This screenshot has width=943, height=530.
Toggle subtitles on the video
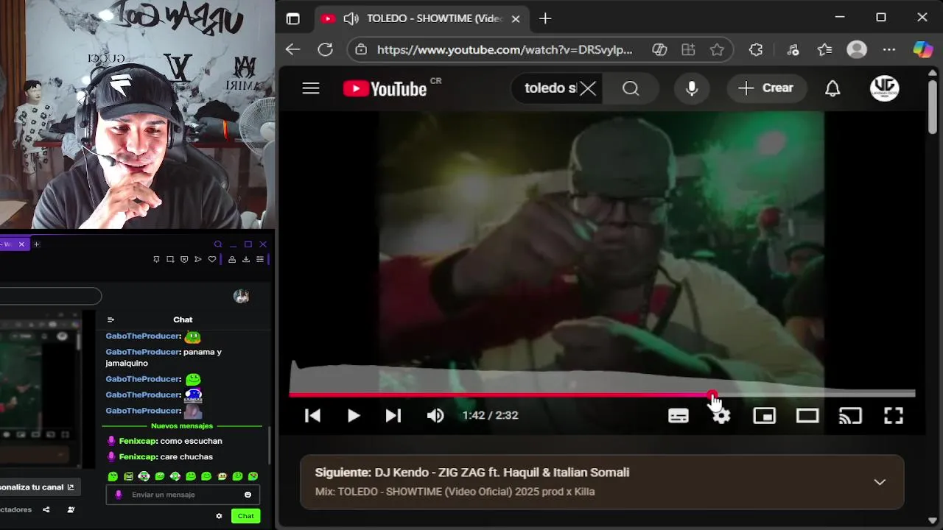(x=679, y=416)
